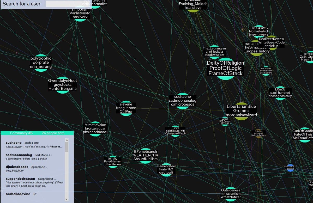Click the panel scrollbar down arrow
The width and height of the screenshot is (313, 203).
point(67,199)
